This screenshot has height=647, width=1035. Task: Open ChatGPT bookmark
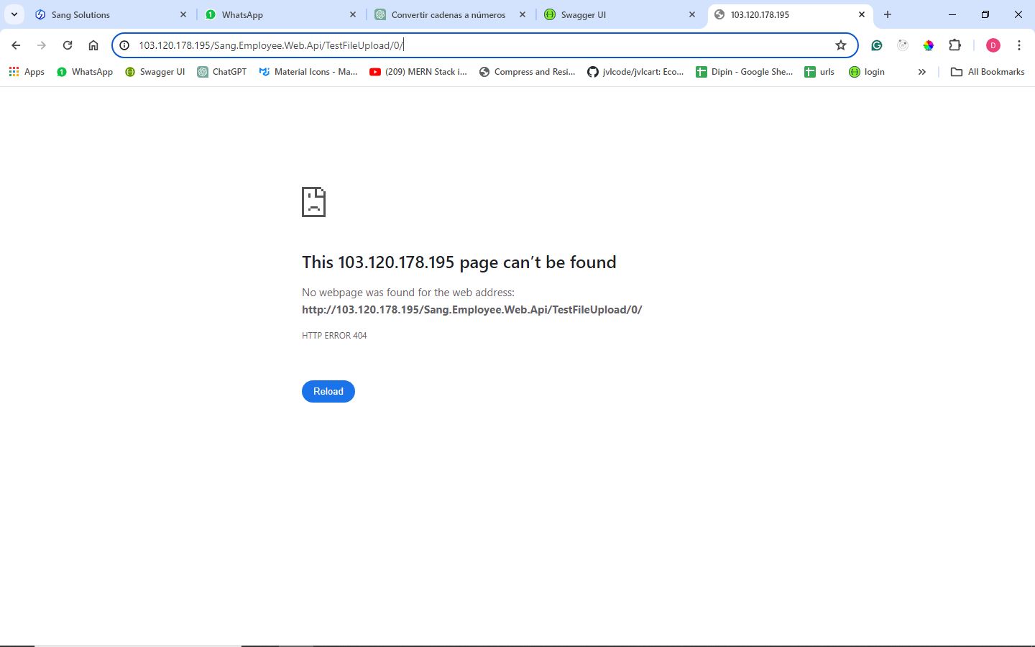click(x=222, y=72)
